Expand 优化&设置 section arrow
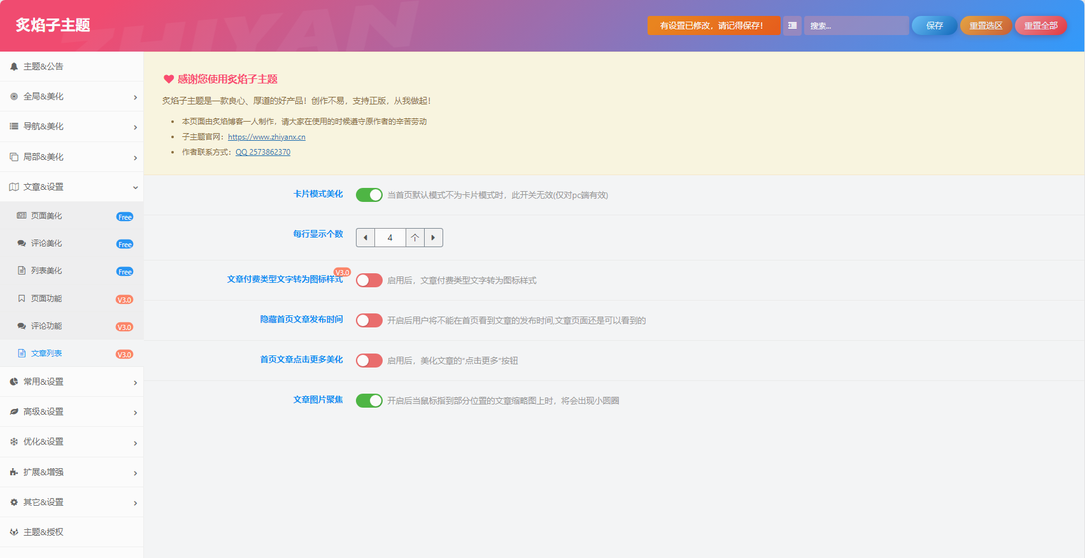Image resolution: width=1085 pixels, height=558 pixels. pyautogui.click(x=135, y=443)
